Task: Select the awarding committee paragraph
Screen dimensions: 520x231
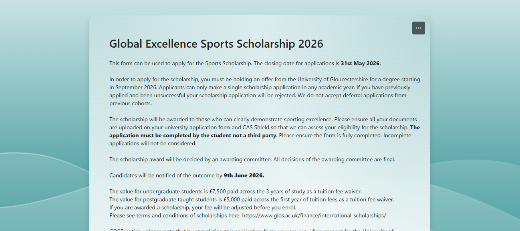Action: tap(252, 159)
